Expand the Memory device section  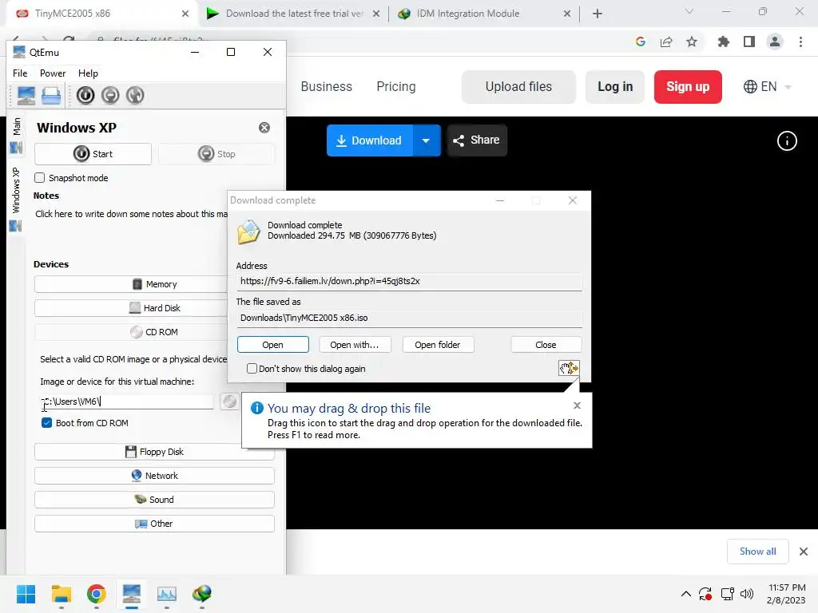tap(154, 284)
